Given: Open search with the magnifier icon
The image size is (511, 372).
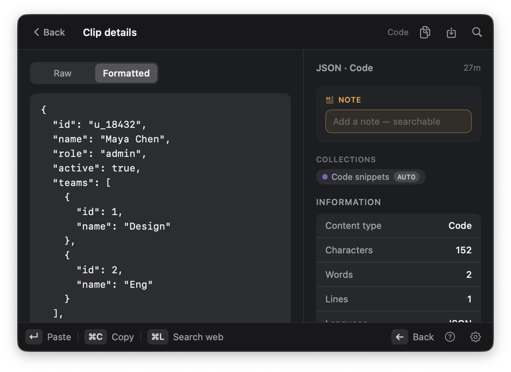Looking at the screenshot, I should pos(477,32).
